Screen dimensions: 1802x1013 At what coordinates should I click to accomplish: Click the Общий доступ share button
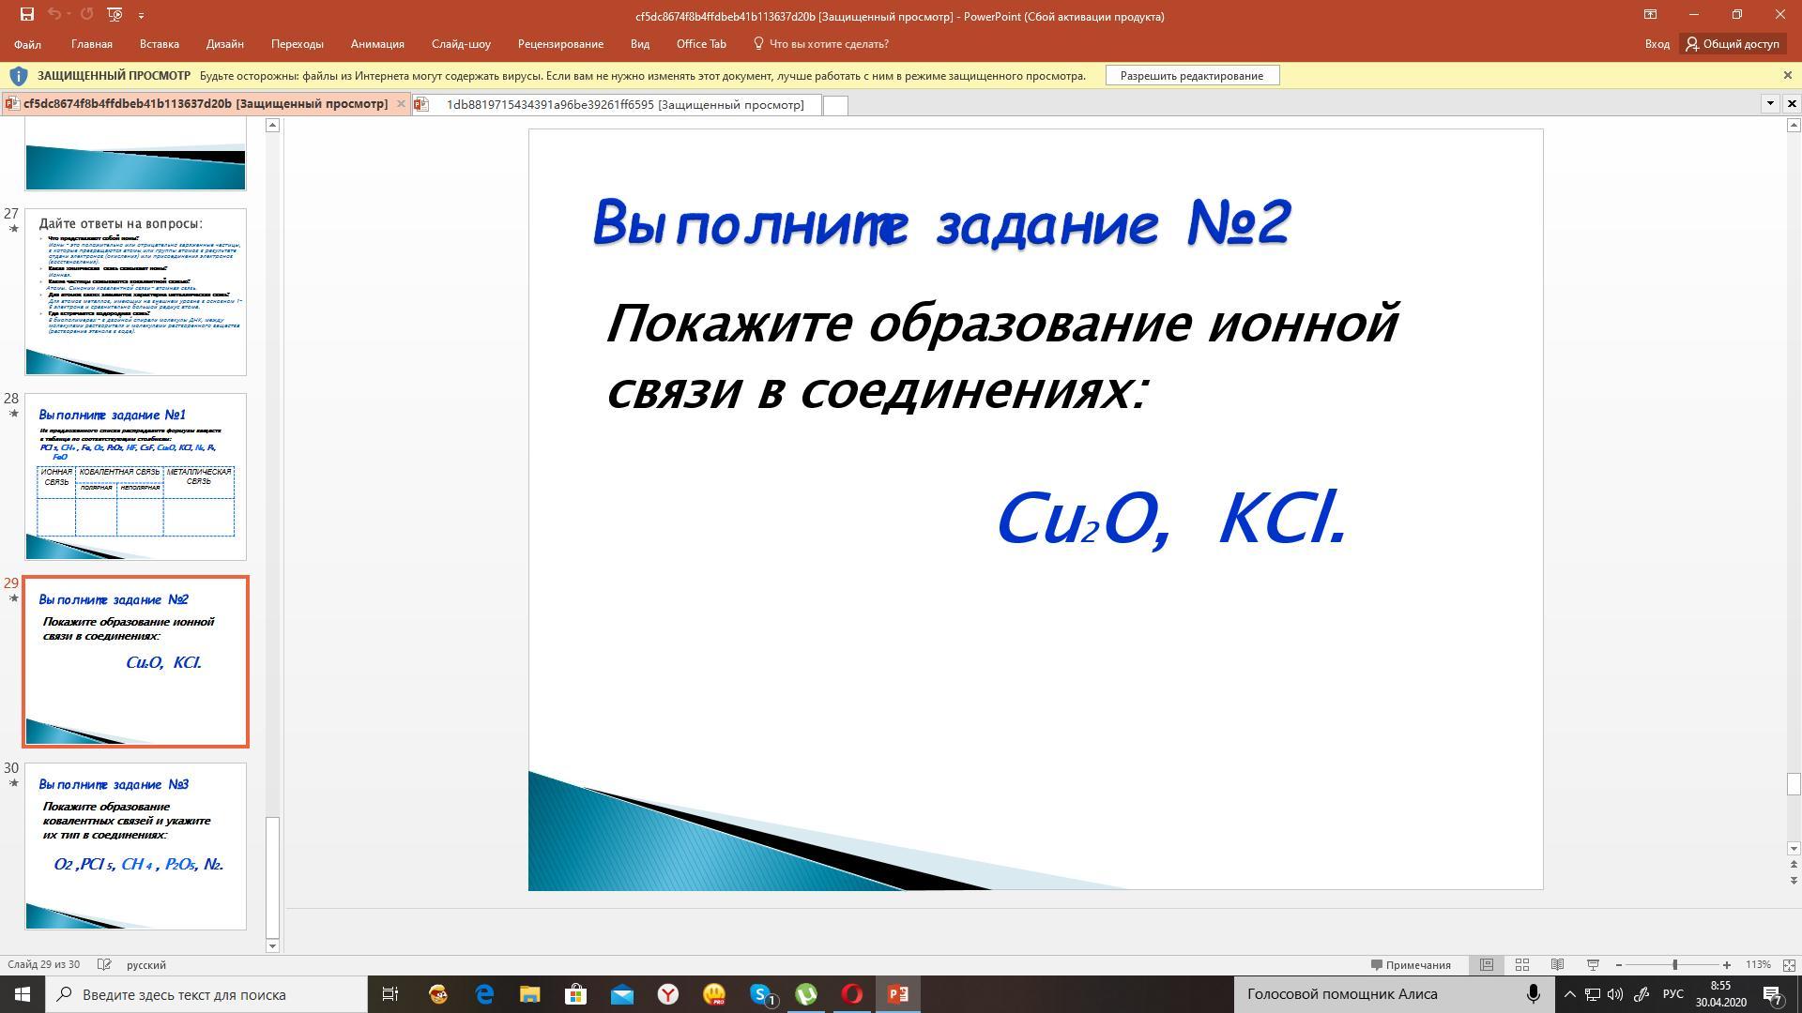pos(1732,44)
